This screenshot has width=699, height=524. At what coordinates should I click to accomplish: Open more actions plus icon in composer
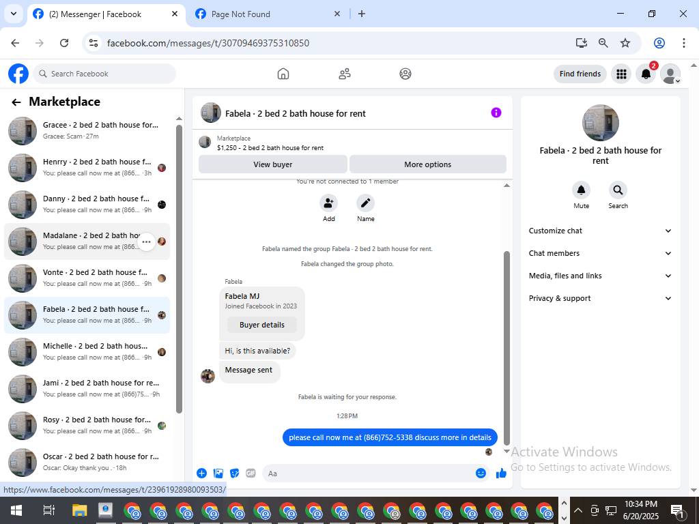tap(201, 474)
